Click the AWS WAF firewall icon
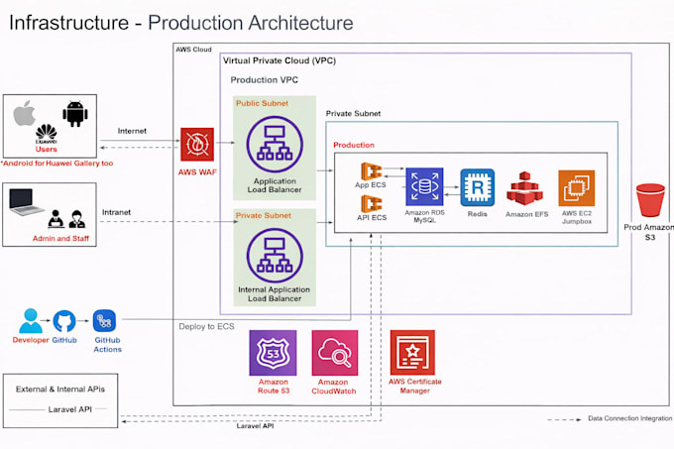Viewport: 674px width, 449px height. pos(197,145)
